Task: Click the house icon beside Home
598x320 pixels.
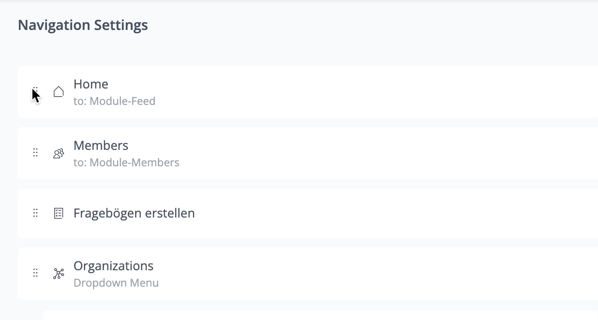Action: 59,92
